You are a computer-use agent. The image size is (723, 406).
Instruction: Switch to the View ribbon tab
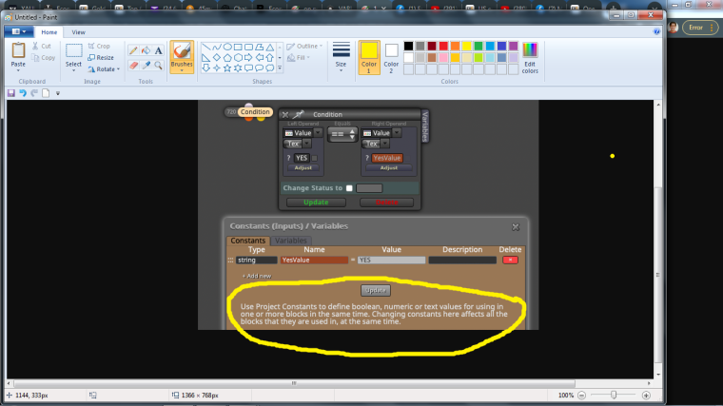point(78,32)
